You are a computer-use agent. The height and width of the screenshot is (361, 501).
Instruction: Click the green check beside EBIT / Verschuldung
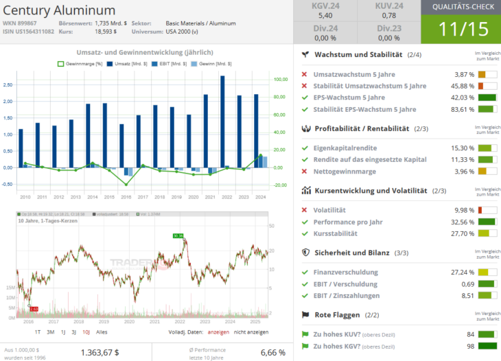pyautogui.click(x=305, y=284)
